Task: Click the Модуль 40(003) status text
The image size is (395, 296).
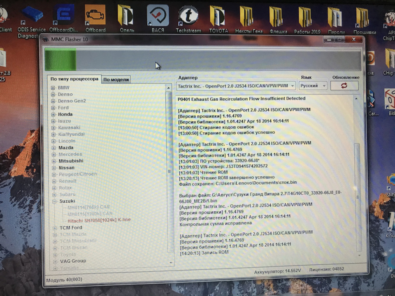Action: [64, 280]
